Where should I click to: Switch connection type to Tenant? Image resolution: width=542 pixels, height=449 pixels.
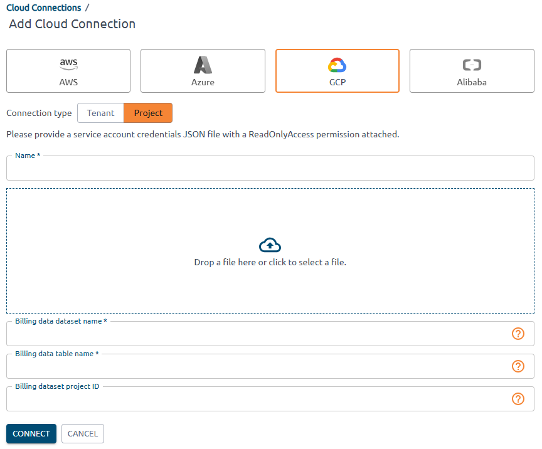click(100, 113)
